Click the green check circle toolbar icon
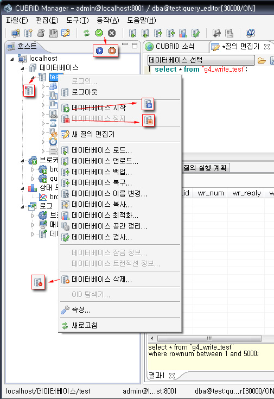The width and height of the screenshot is (274, 399). [99, 33]
